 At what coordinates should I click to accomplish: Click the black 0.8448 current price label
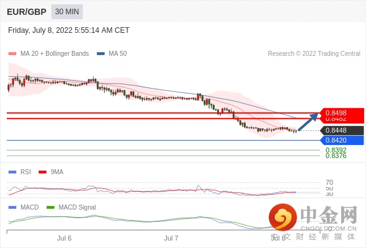(342, 130)
